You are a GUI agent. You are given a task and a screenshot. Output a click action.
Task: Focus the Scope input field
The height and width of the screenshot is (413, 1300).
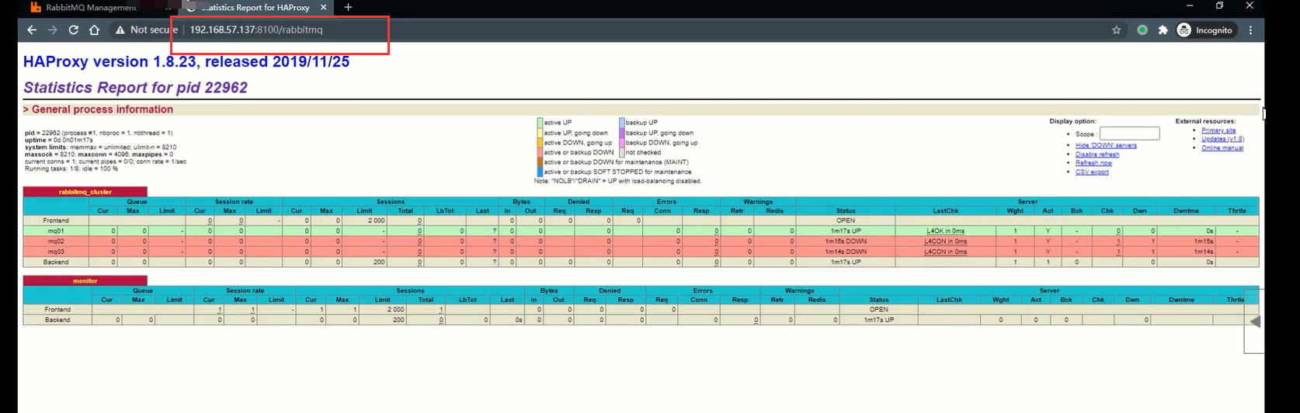1129,134
